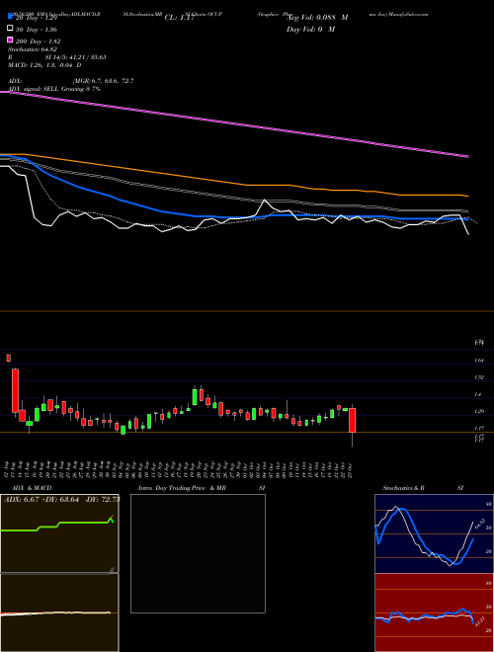This screenshot has width=494, height=652.
Task: Click the 1.4 price axis label
Action: (478, 394)
